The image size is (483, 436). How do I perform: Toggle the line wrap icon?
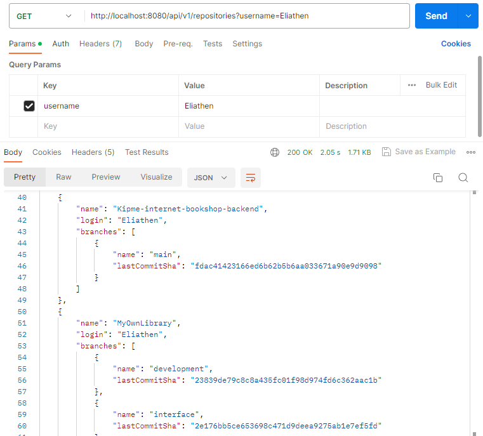(251, 178)
